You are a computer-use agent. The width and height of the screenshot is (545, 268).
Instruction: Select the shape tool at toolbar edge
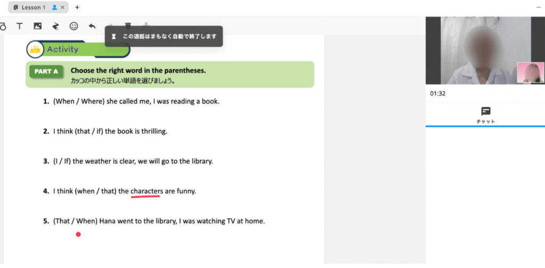point(3,26)
